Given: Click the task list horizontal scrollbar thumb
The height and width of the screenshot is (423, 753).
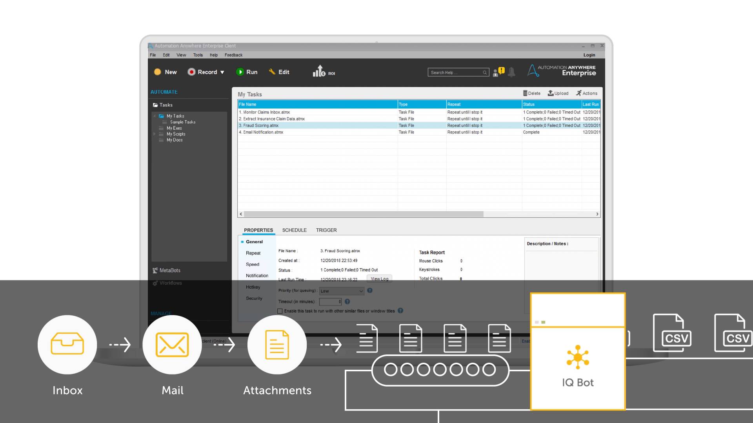Looking at the screenshot, I should click(364, 214).
